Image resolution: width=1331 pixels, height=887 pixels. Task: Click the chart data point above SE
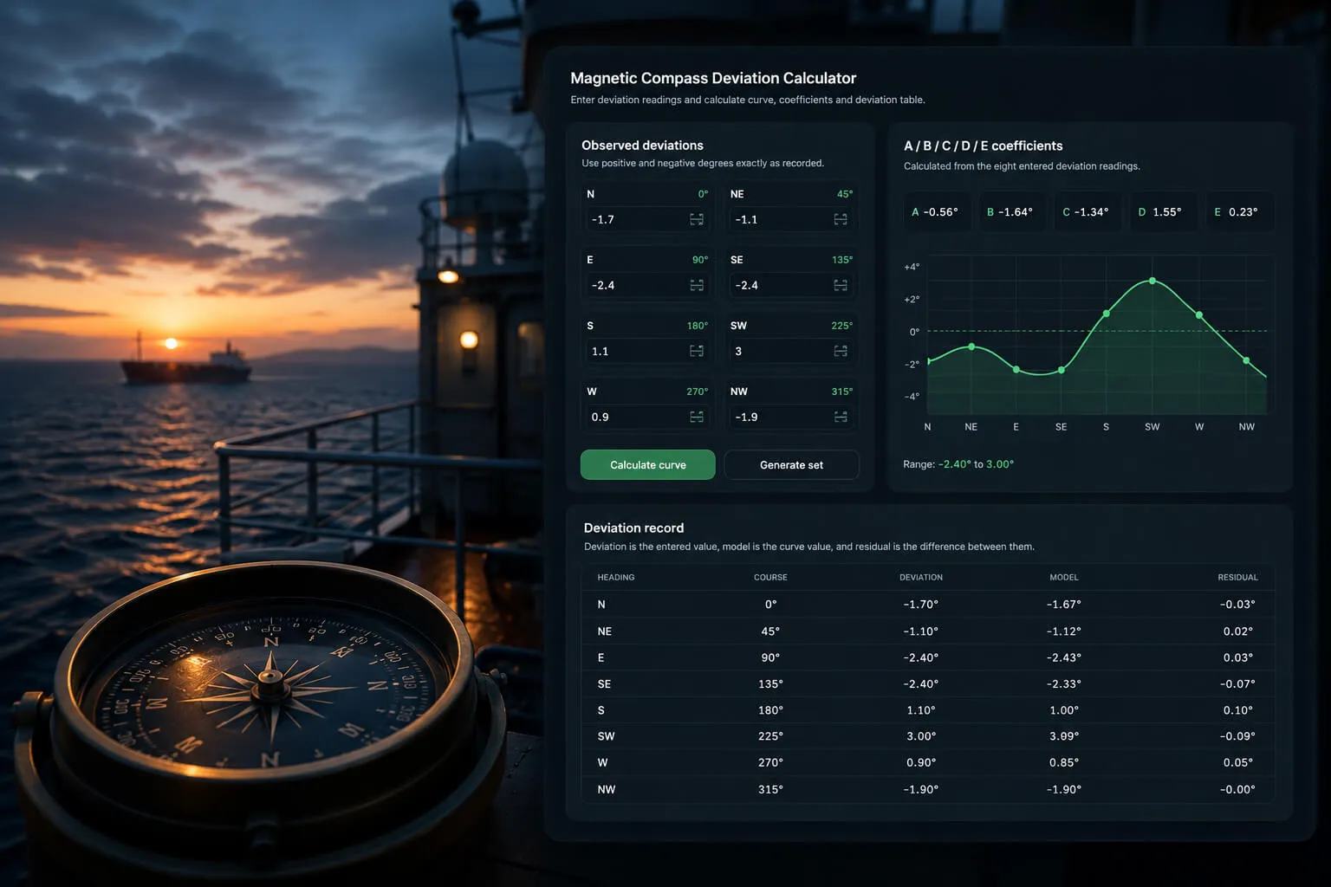(1062, 371)
